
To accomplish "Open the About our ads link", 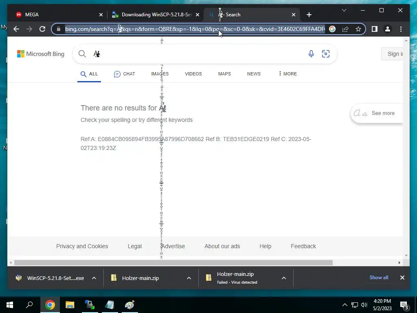I will pos(222,246).
